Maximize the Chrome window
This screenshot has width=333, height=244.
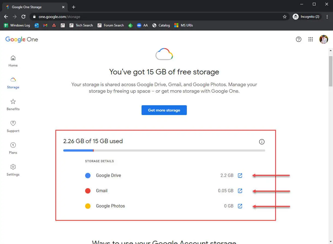(314, 4)
